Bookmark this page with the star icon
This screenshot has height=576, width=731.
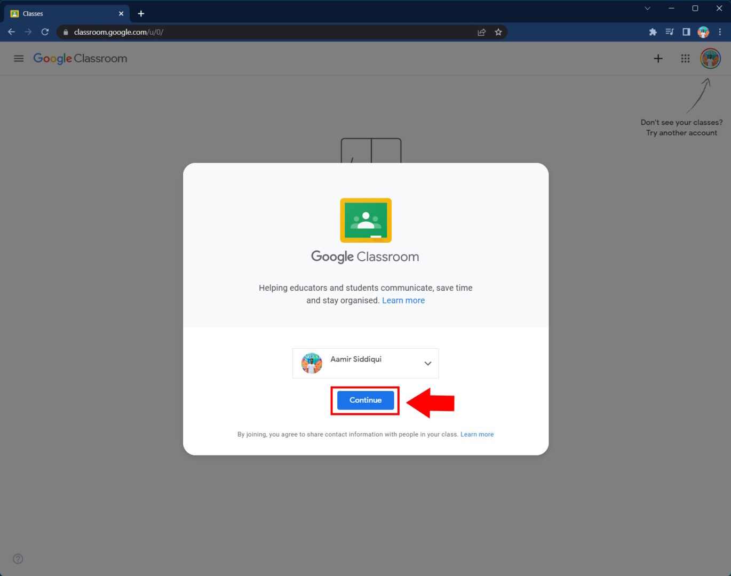pyautogui.click(x=498, y=32)
